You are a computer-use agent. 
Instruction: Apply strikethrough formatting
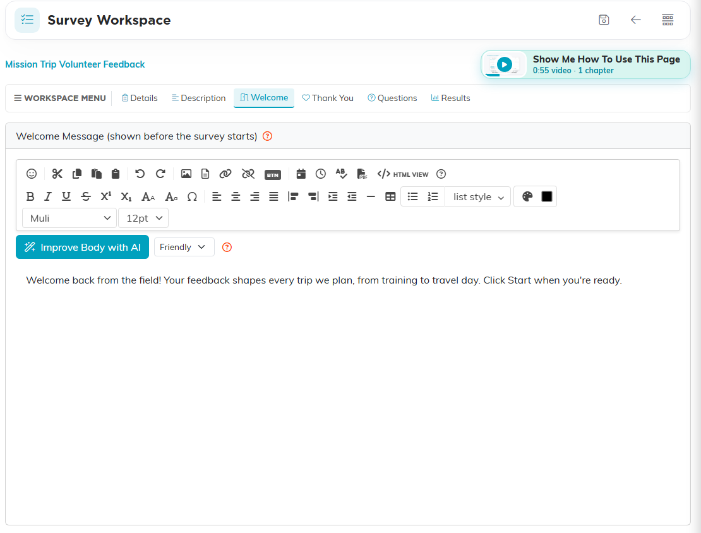[x=86, y=197]
